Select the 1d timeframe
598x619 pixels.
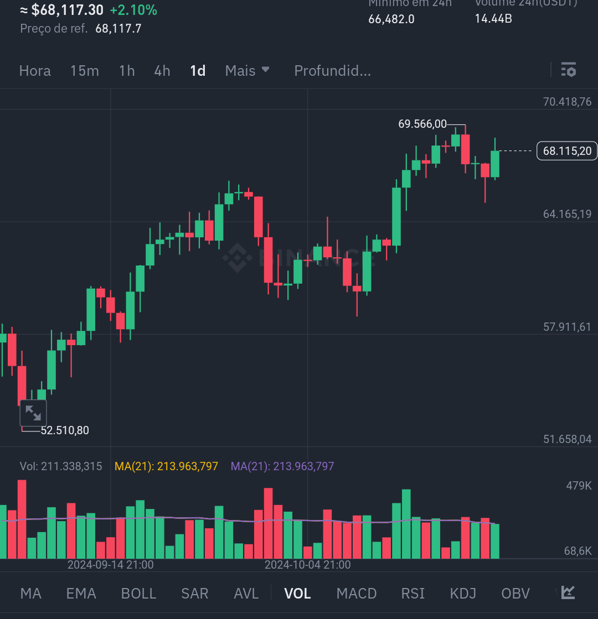(198, 71)
